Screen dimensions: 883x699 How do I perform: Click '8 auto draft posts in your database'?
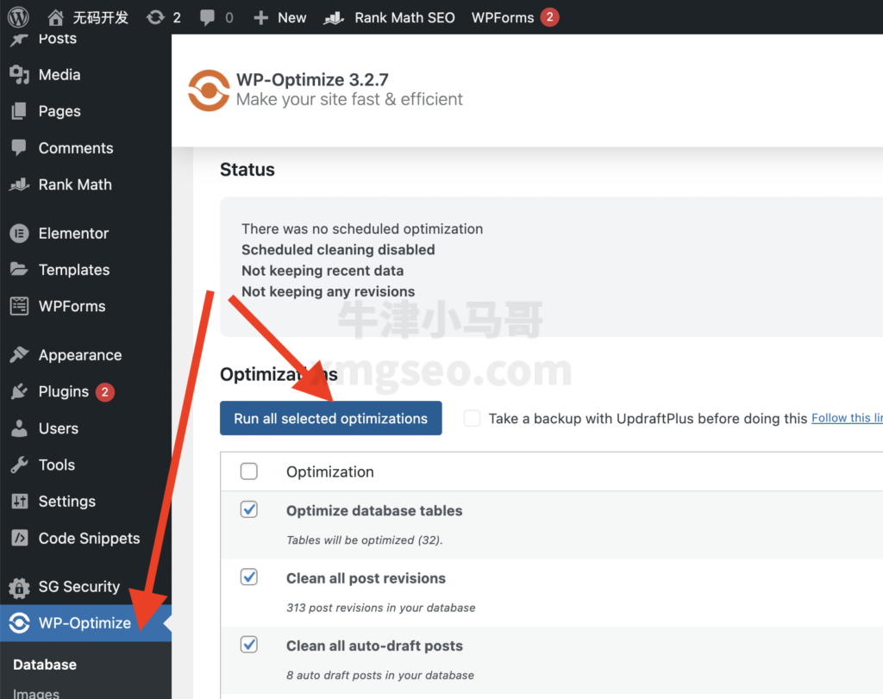coord(380,676)
